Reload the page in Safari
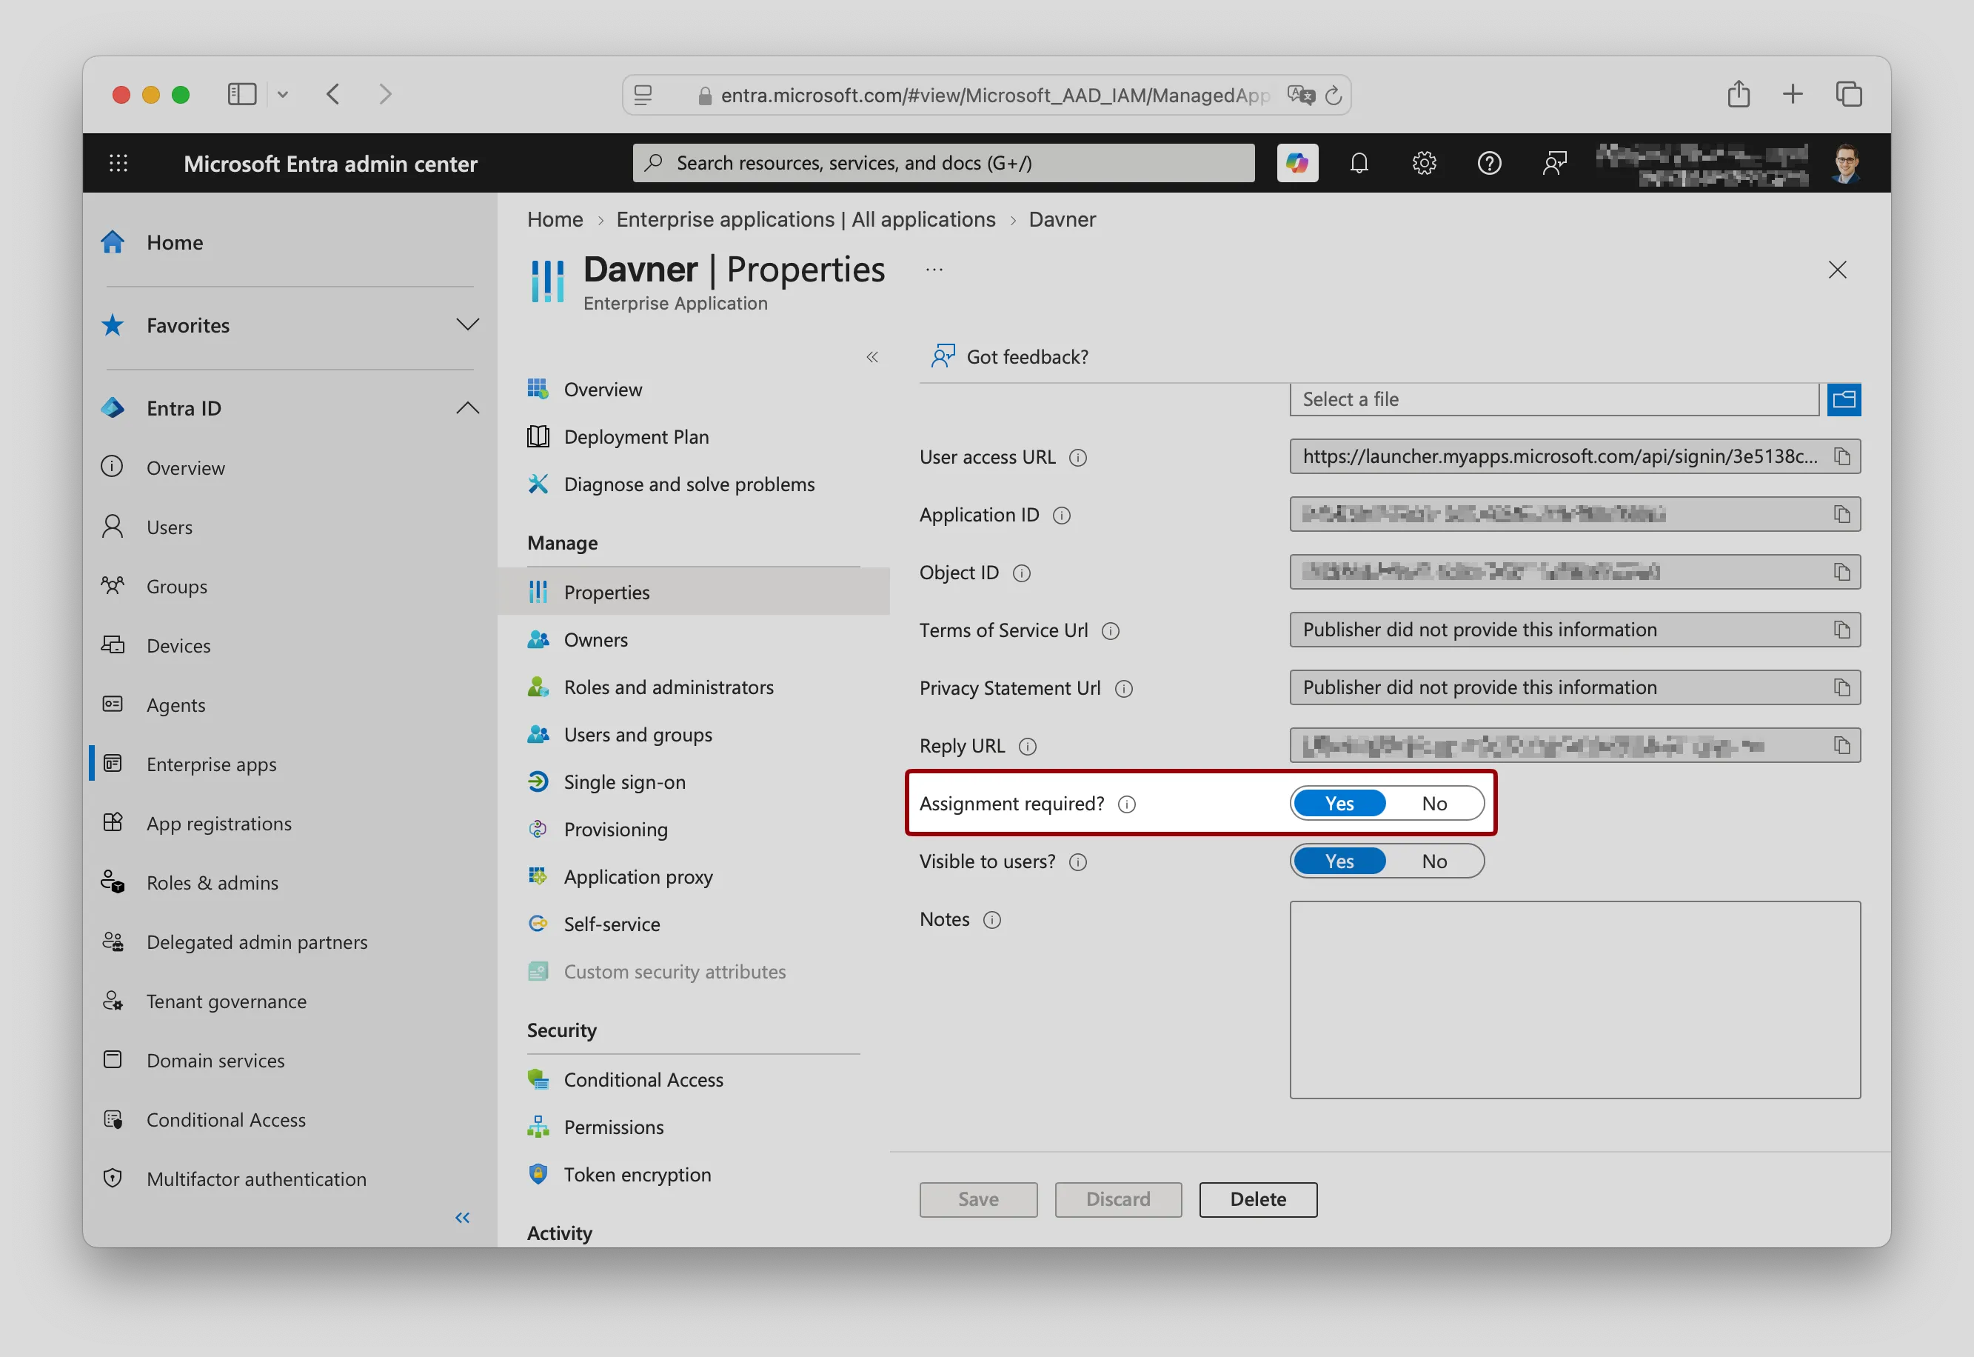This screenshot has width=1974, height=1357. [x=1333, y=96]
